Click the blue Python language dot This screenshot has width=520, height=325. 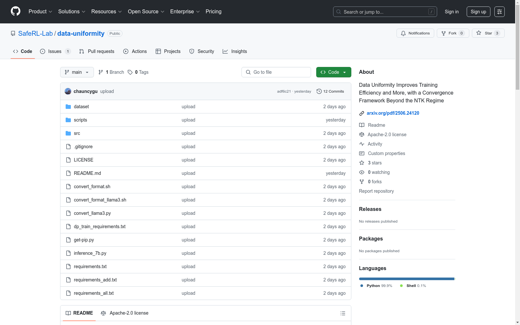(x=362, y=286)
